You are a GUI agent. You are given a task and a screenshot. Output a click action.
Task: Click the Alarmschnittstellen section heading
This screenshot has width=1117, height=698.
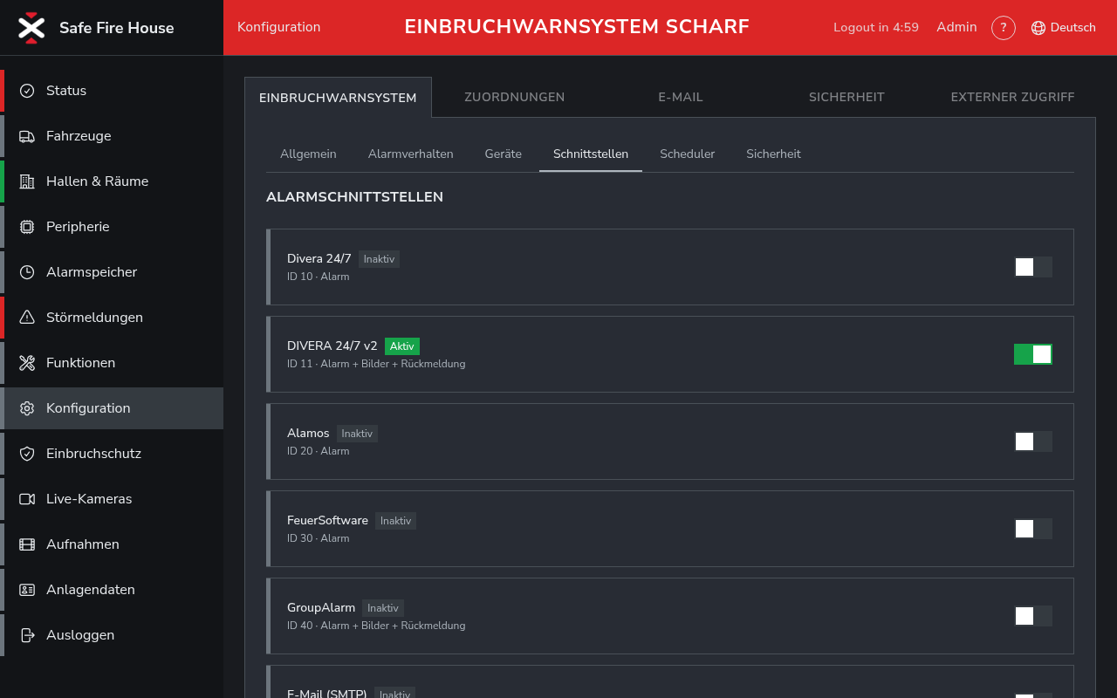(354, 197)
